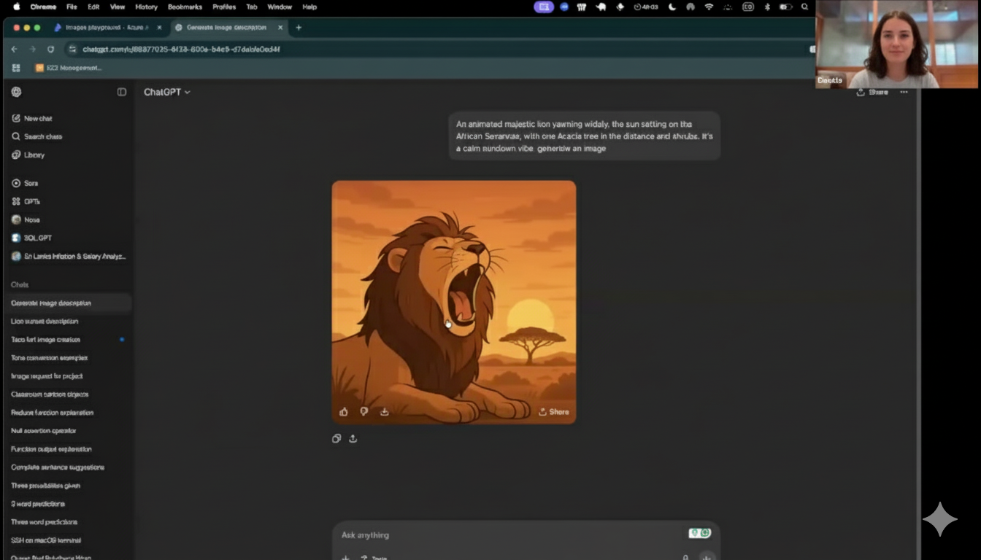Go back with the browser back arrow

click(14, 49)
